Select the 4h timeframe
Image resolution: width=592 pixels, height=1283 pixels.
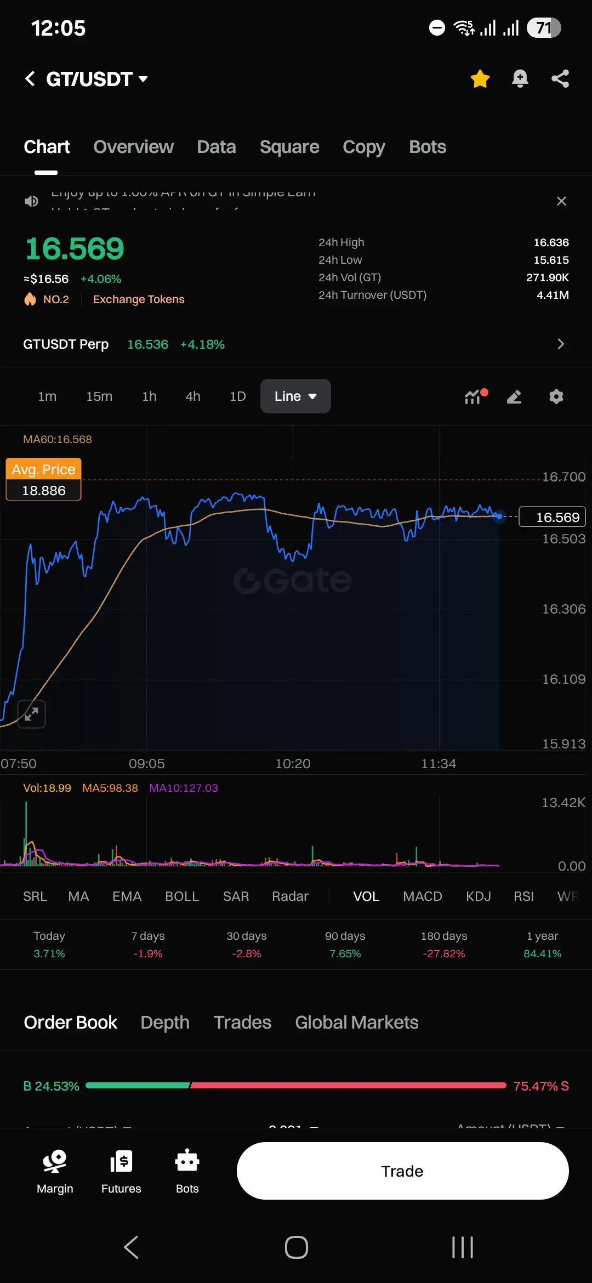(193, 396)
